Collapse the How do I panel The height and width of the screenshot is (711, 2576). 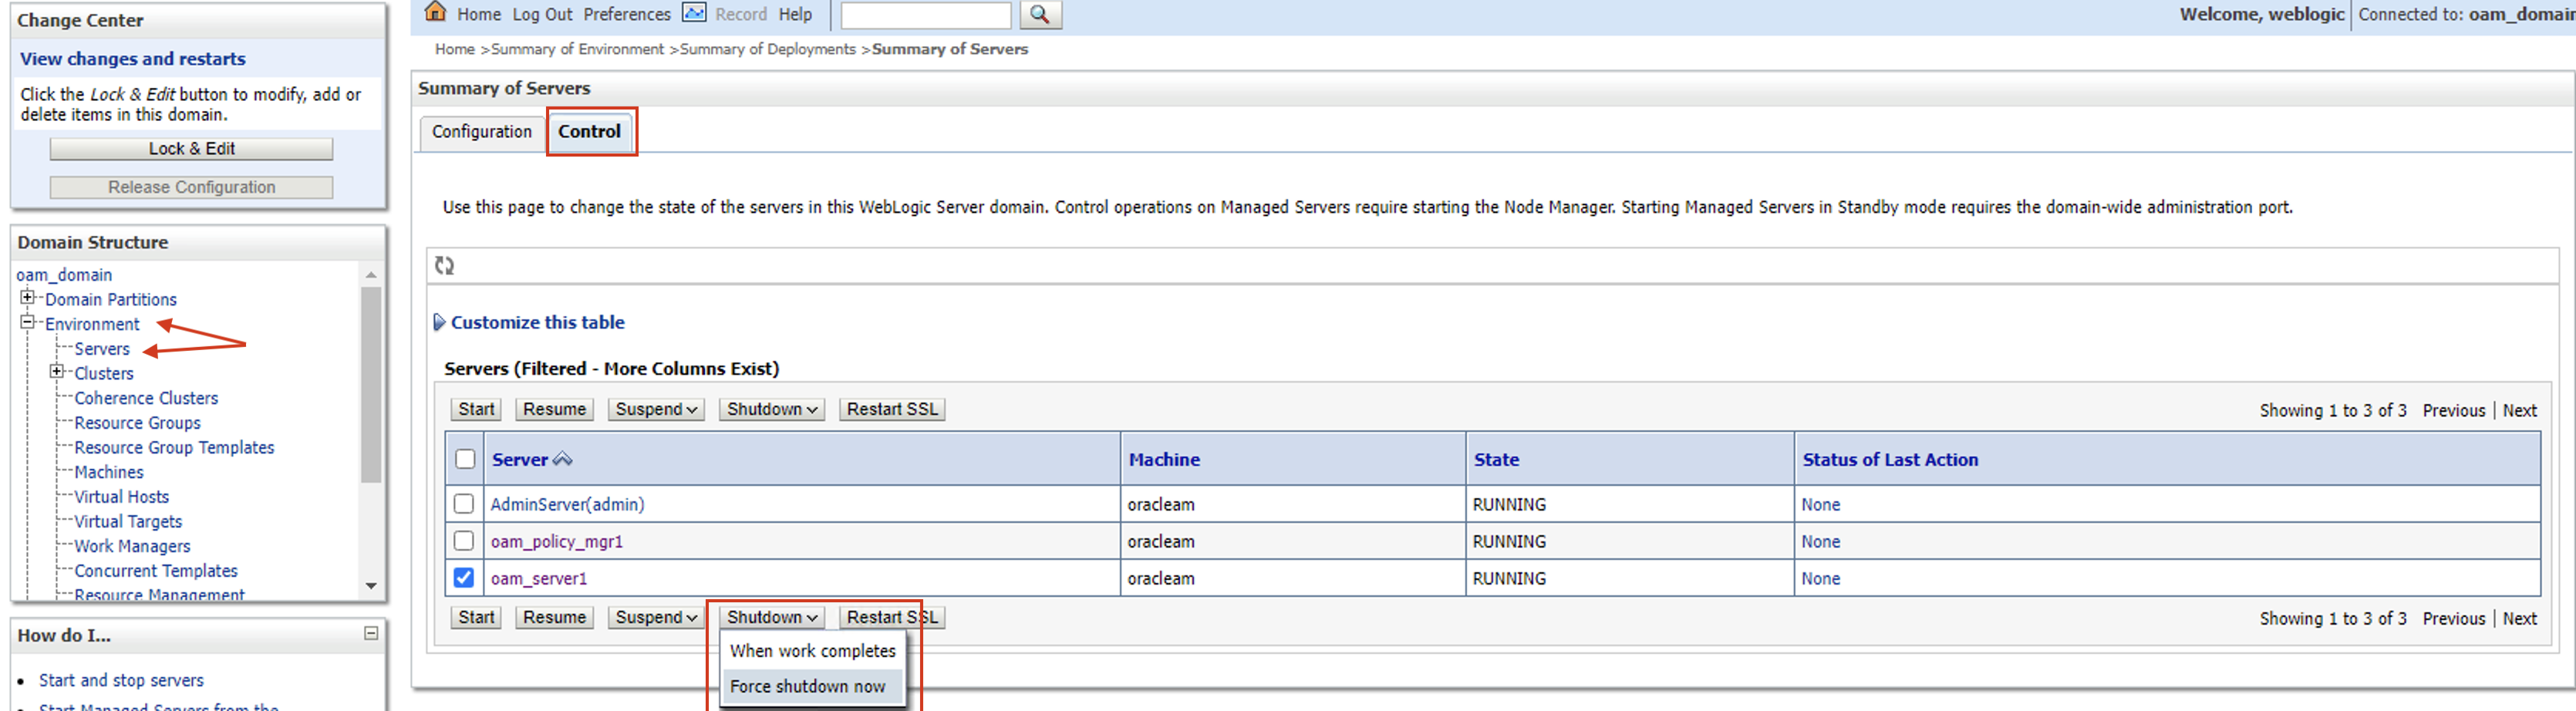[x=371, y=633]
